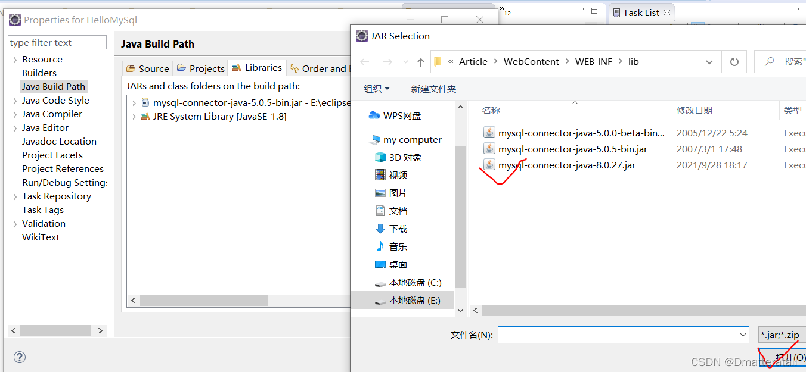Click the type filter text field
Image resolution: width=806 pixels, height=372 pixels.
(x=57, y=43)
